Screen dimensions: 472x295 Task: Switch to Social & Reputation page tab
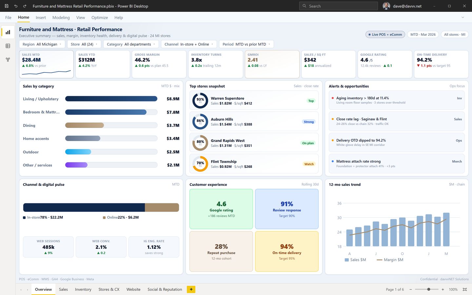pyautogui.click(x=165, y=289)
